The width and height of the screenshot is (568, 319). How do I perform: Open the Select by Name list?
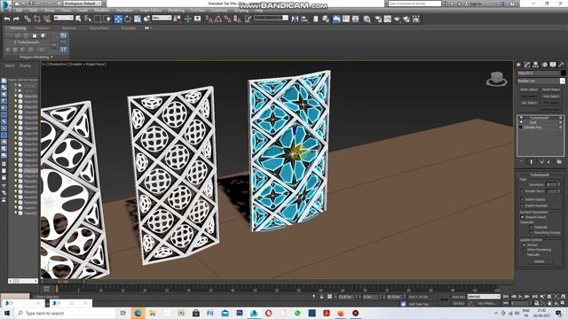pyautogui.click(x=88, y=19)
